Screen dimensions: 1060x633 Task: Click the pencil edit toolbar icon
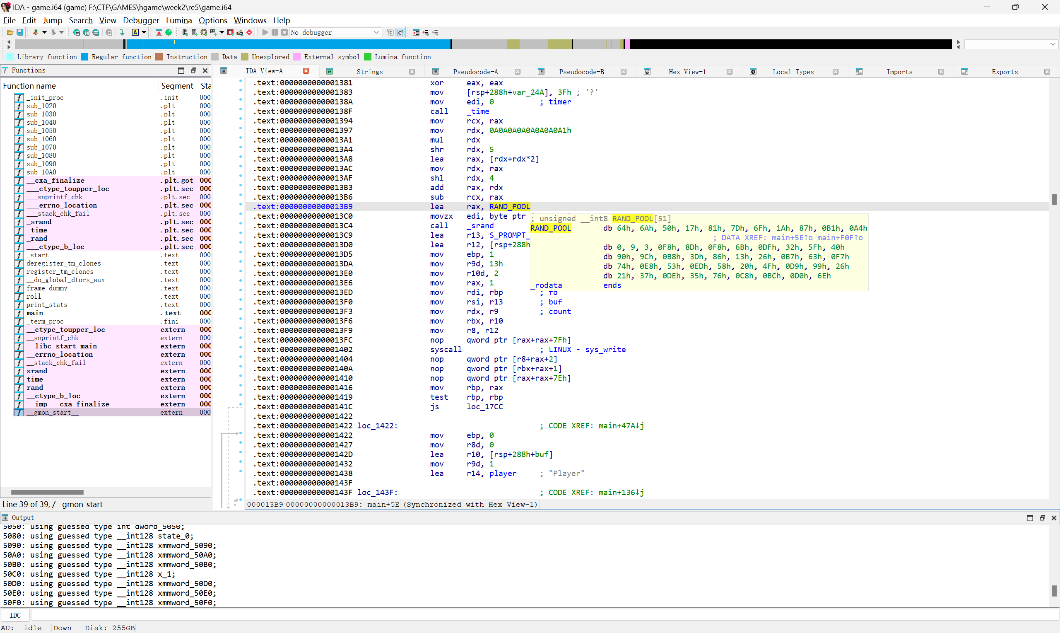240,32
